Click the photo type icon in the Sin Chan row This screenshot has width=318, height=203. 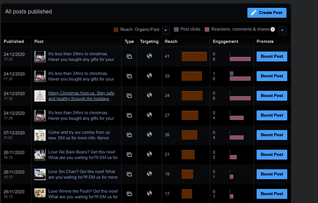tap(129, 174)
